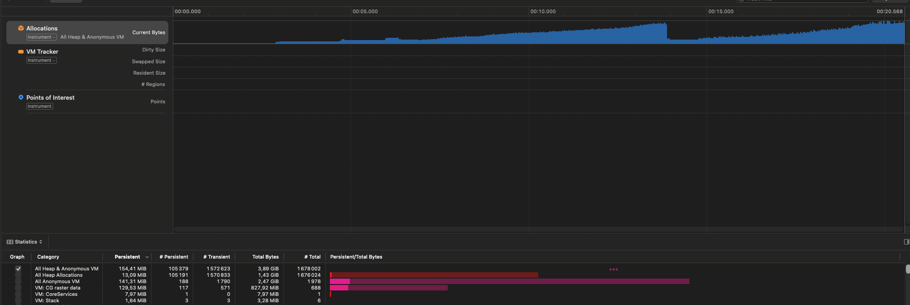The image size is (910, 305).
Task: Click the 141,31 MiB persistent value
Action: point(132,281)
